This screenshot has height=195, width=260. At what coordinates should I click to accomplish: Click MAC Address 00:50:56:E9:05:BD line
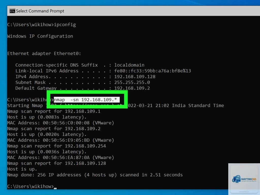[x=60, y=140]
